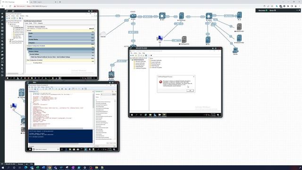Click the zoom magnifier icon in lab sidebar

point(2,41)
